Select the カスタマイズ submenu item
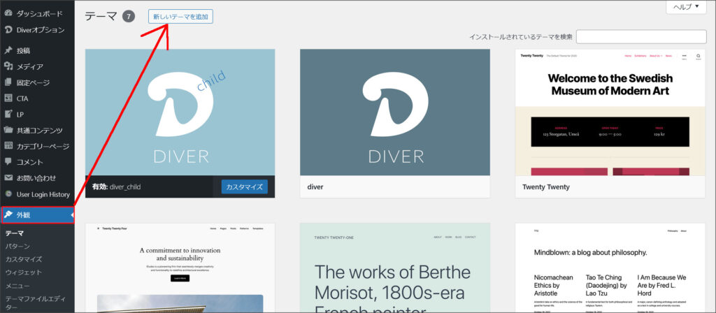This screenshot has width=716, height=313. 24,259
